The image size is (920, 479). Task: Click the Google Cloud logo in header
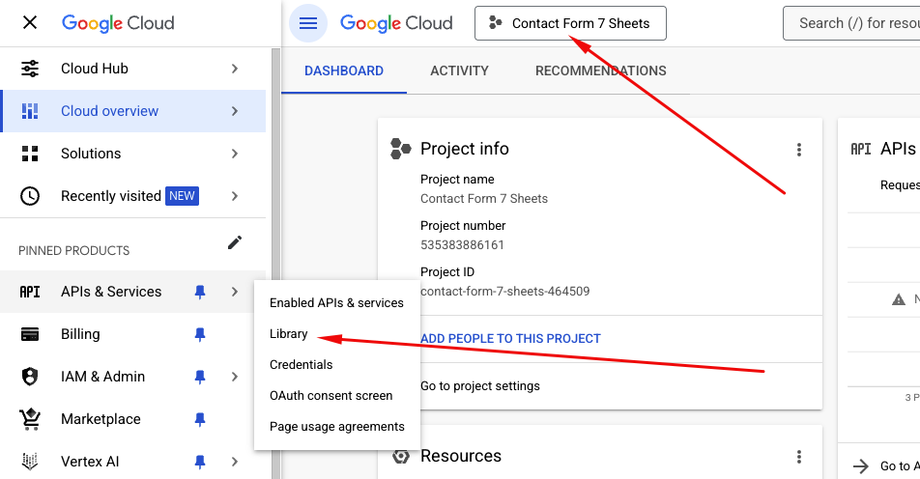coord(396,23)
